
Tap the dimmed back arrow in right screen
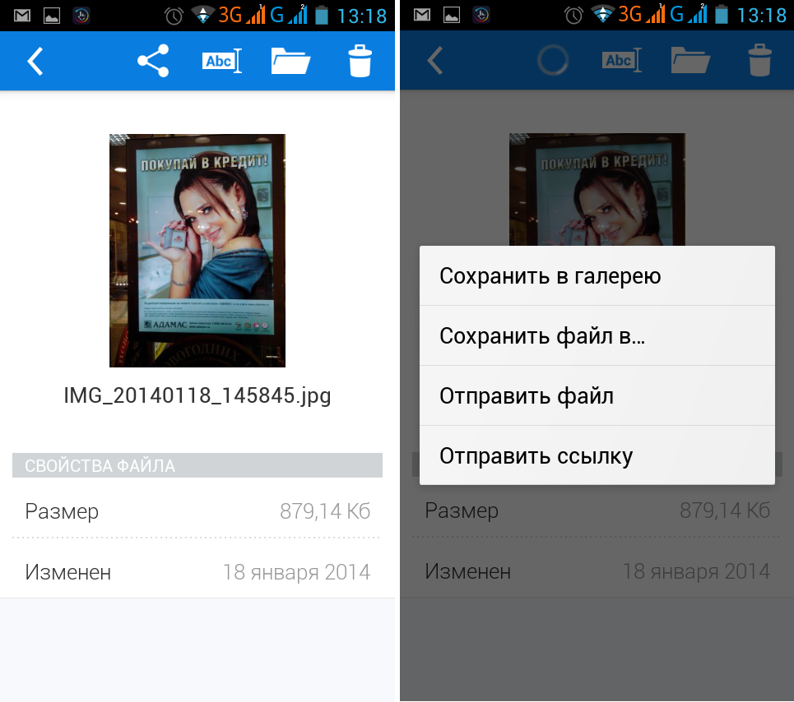(x=435, y=61)
